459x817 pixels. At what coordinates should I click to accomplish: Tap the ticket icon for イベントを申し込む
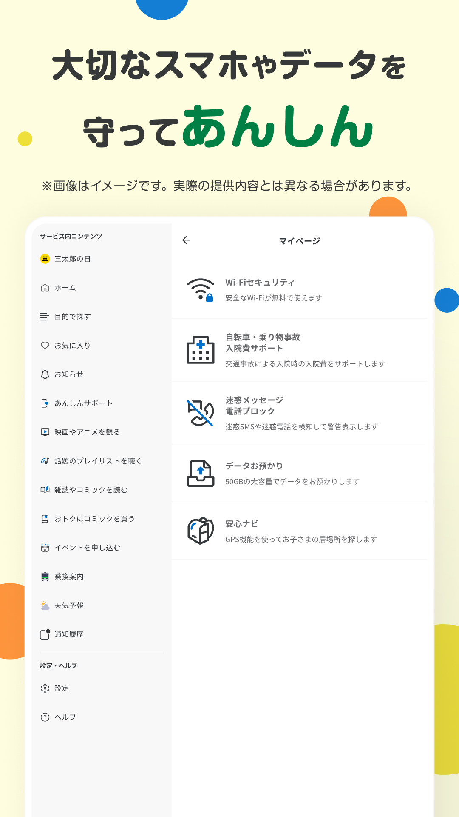[x=45, y=548]
